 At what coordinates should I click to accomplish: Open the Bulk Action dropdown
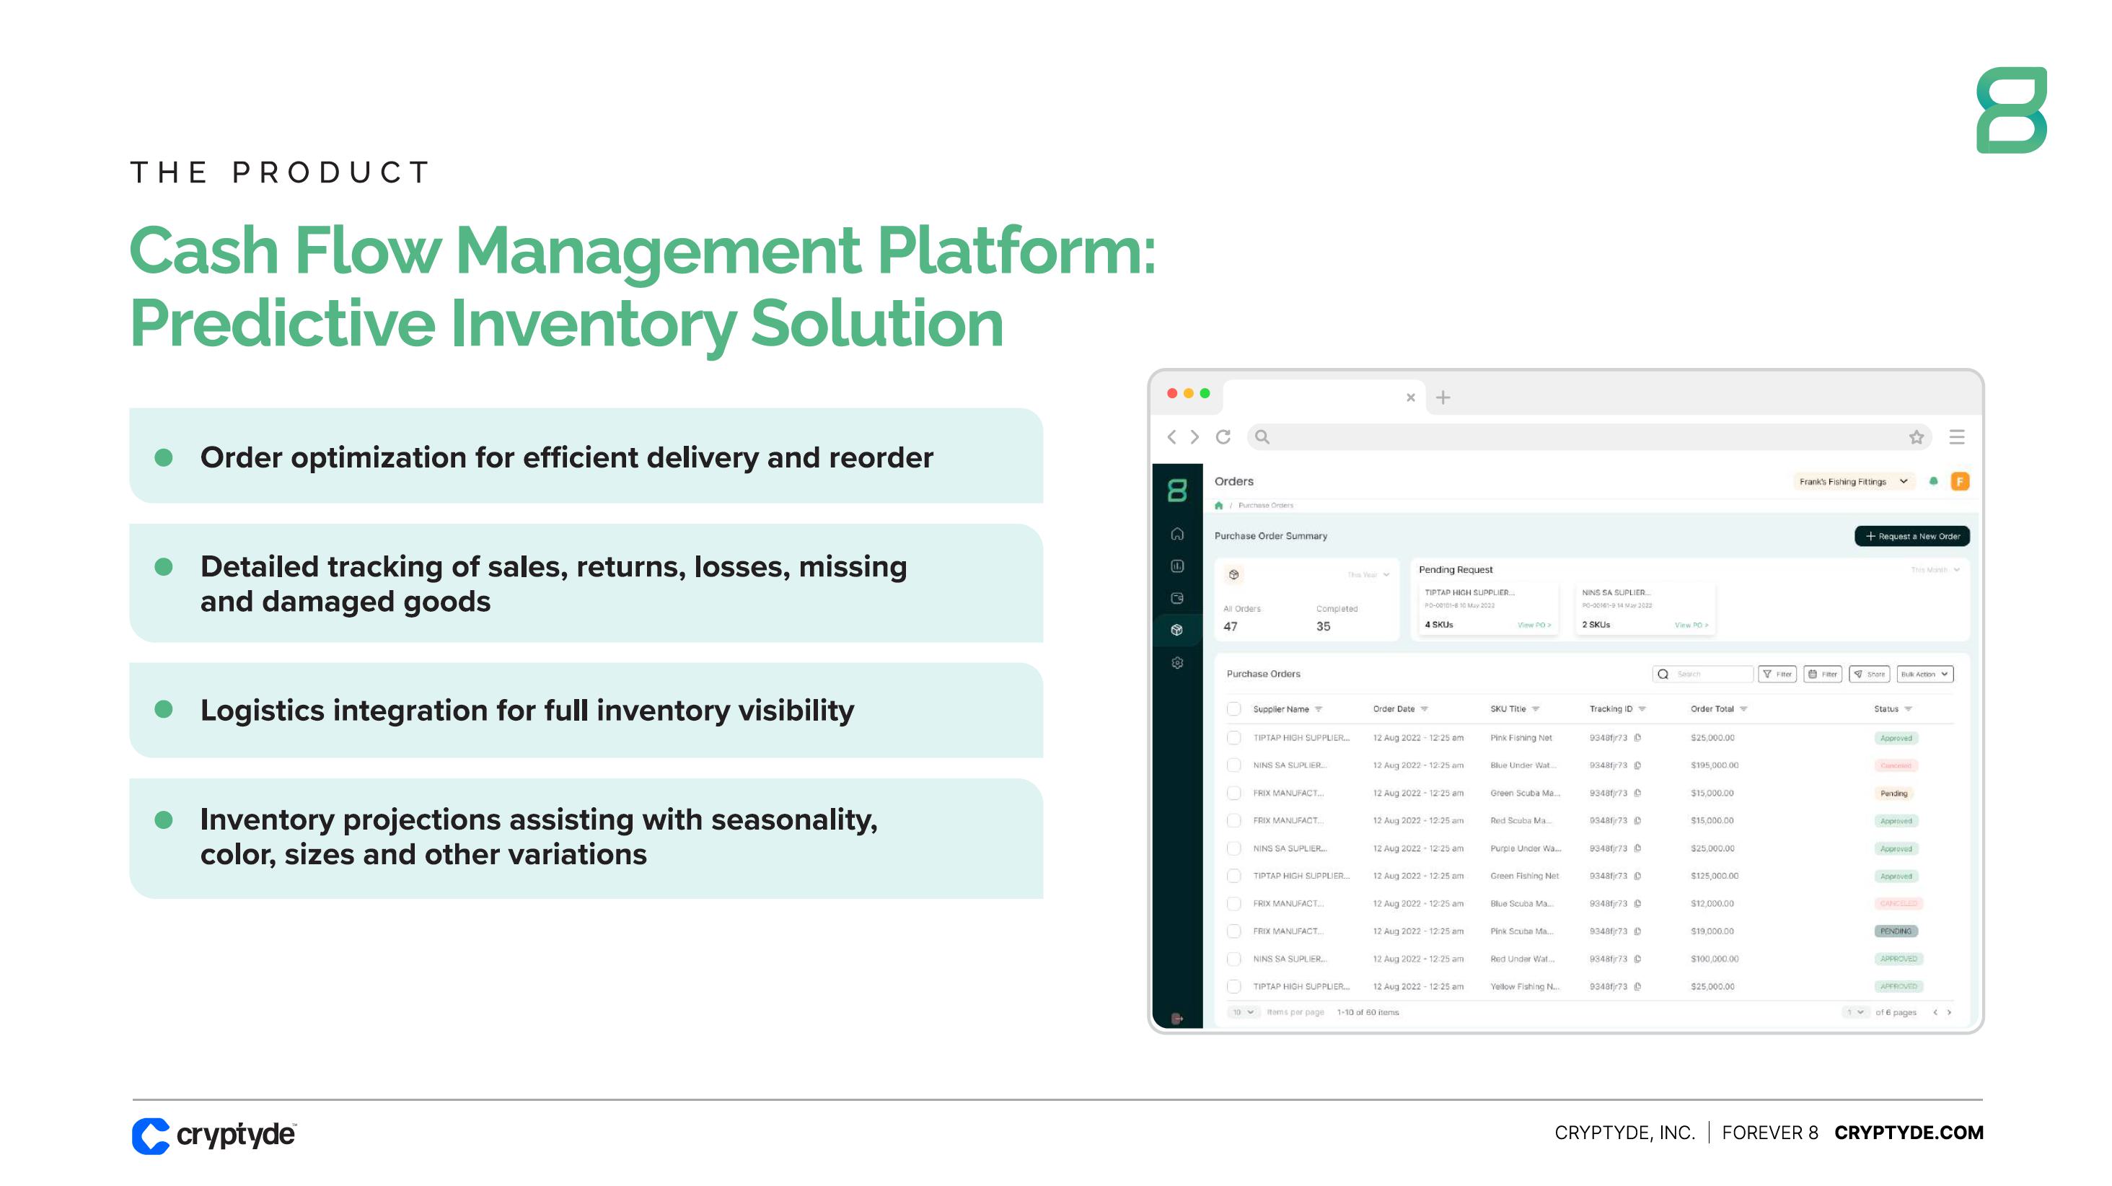(1924, 675)
